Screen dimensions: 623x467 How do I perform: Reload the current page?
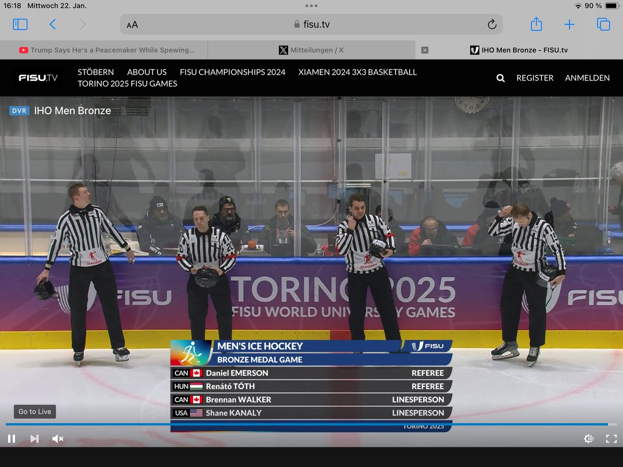point(492,24)
